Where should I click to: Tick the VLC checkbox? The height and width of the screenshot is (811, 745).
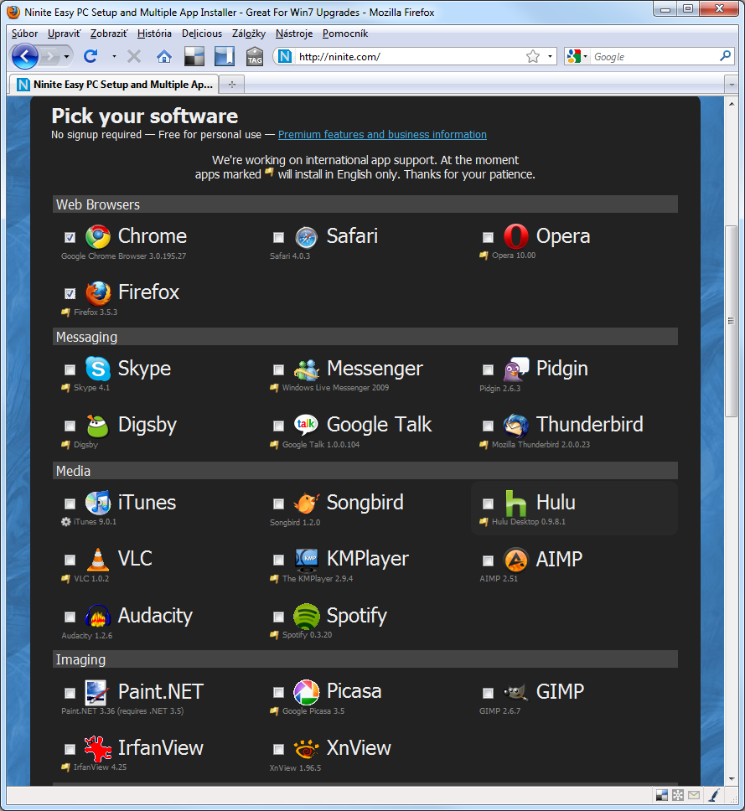[x=70, y=560]
